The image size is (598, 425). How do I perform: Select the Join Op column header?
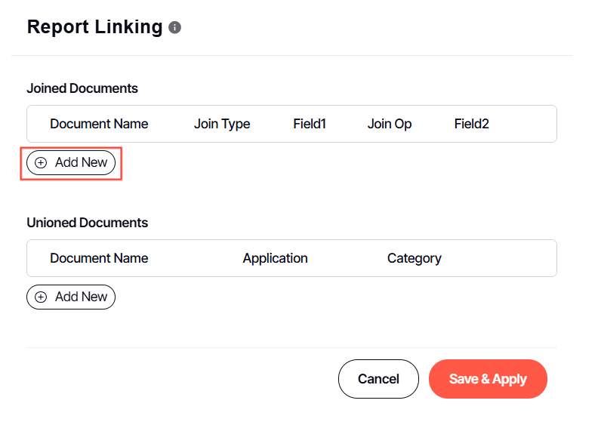390,124
